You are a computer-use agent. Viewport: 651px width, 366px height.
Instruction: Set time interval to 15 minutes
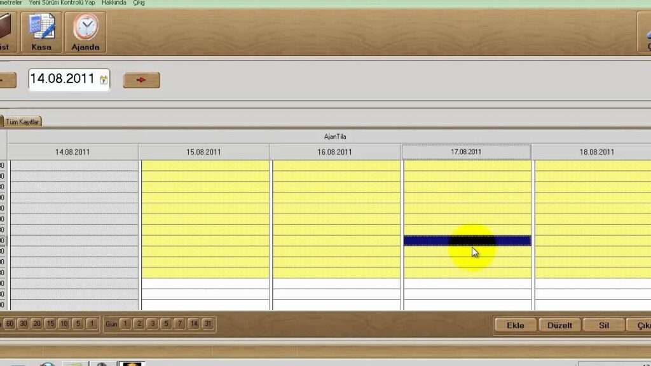pos(50,324)
